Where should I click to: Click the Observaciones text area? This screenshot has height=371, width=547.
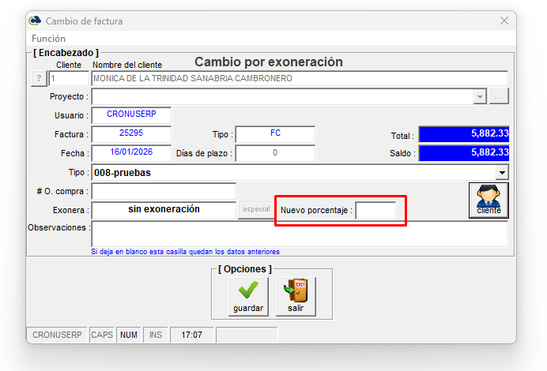pos(300,234)
